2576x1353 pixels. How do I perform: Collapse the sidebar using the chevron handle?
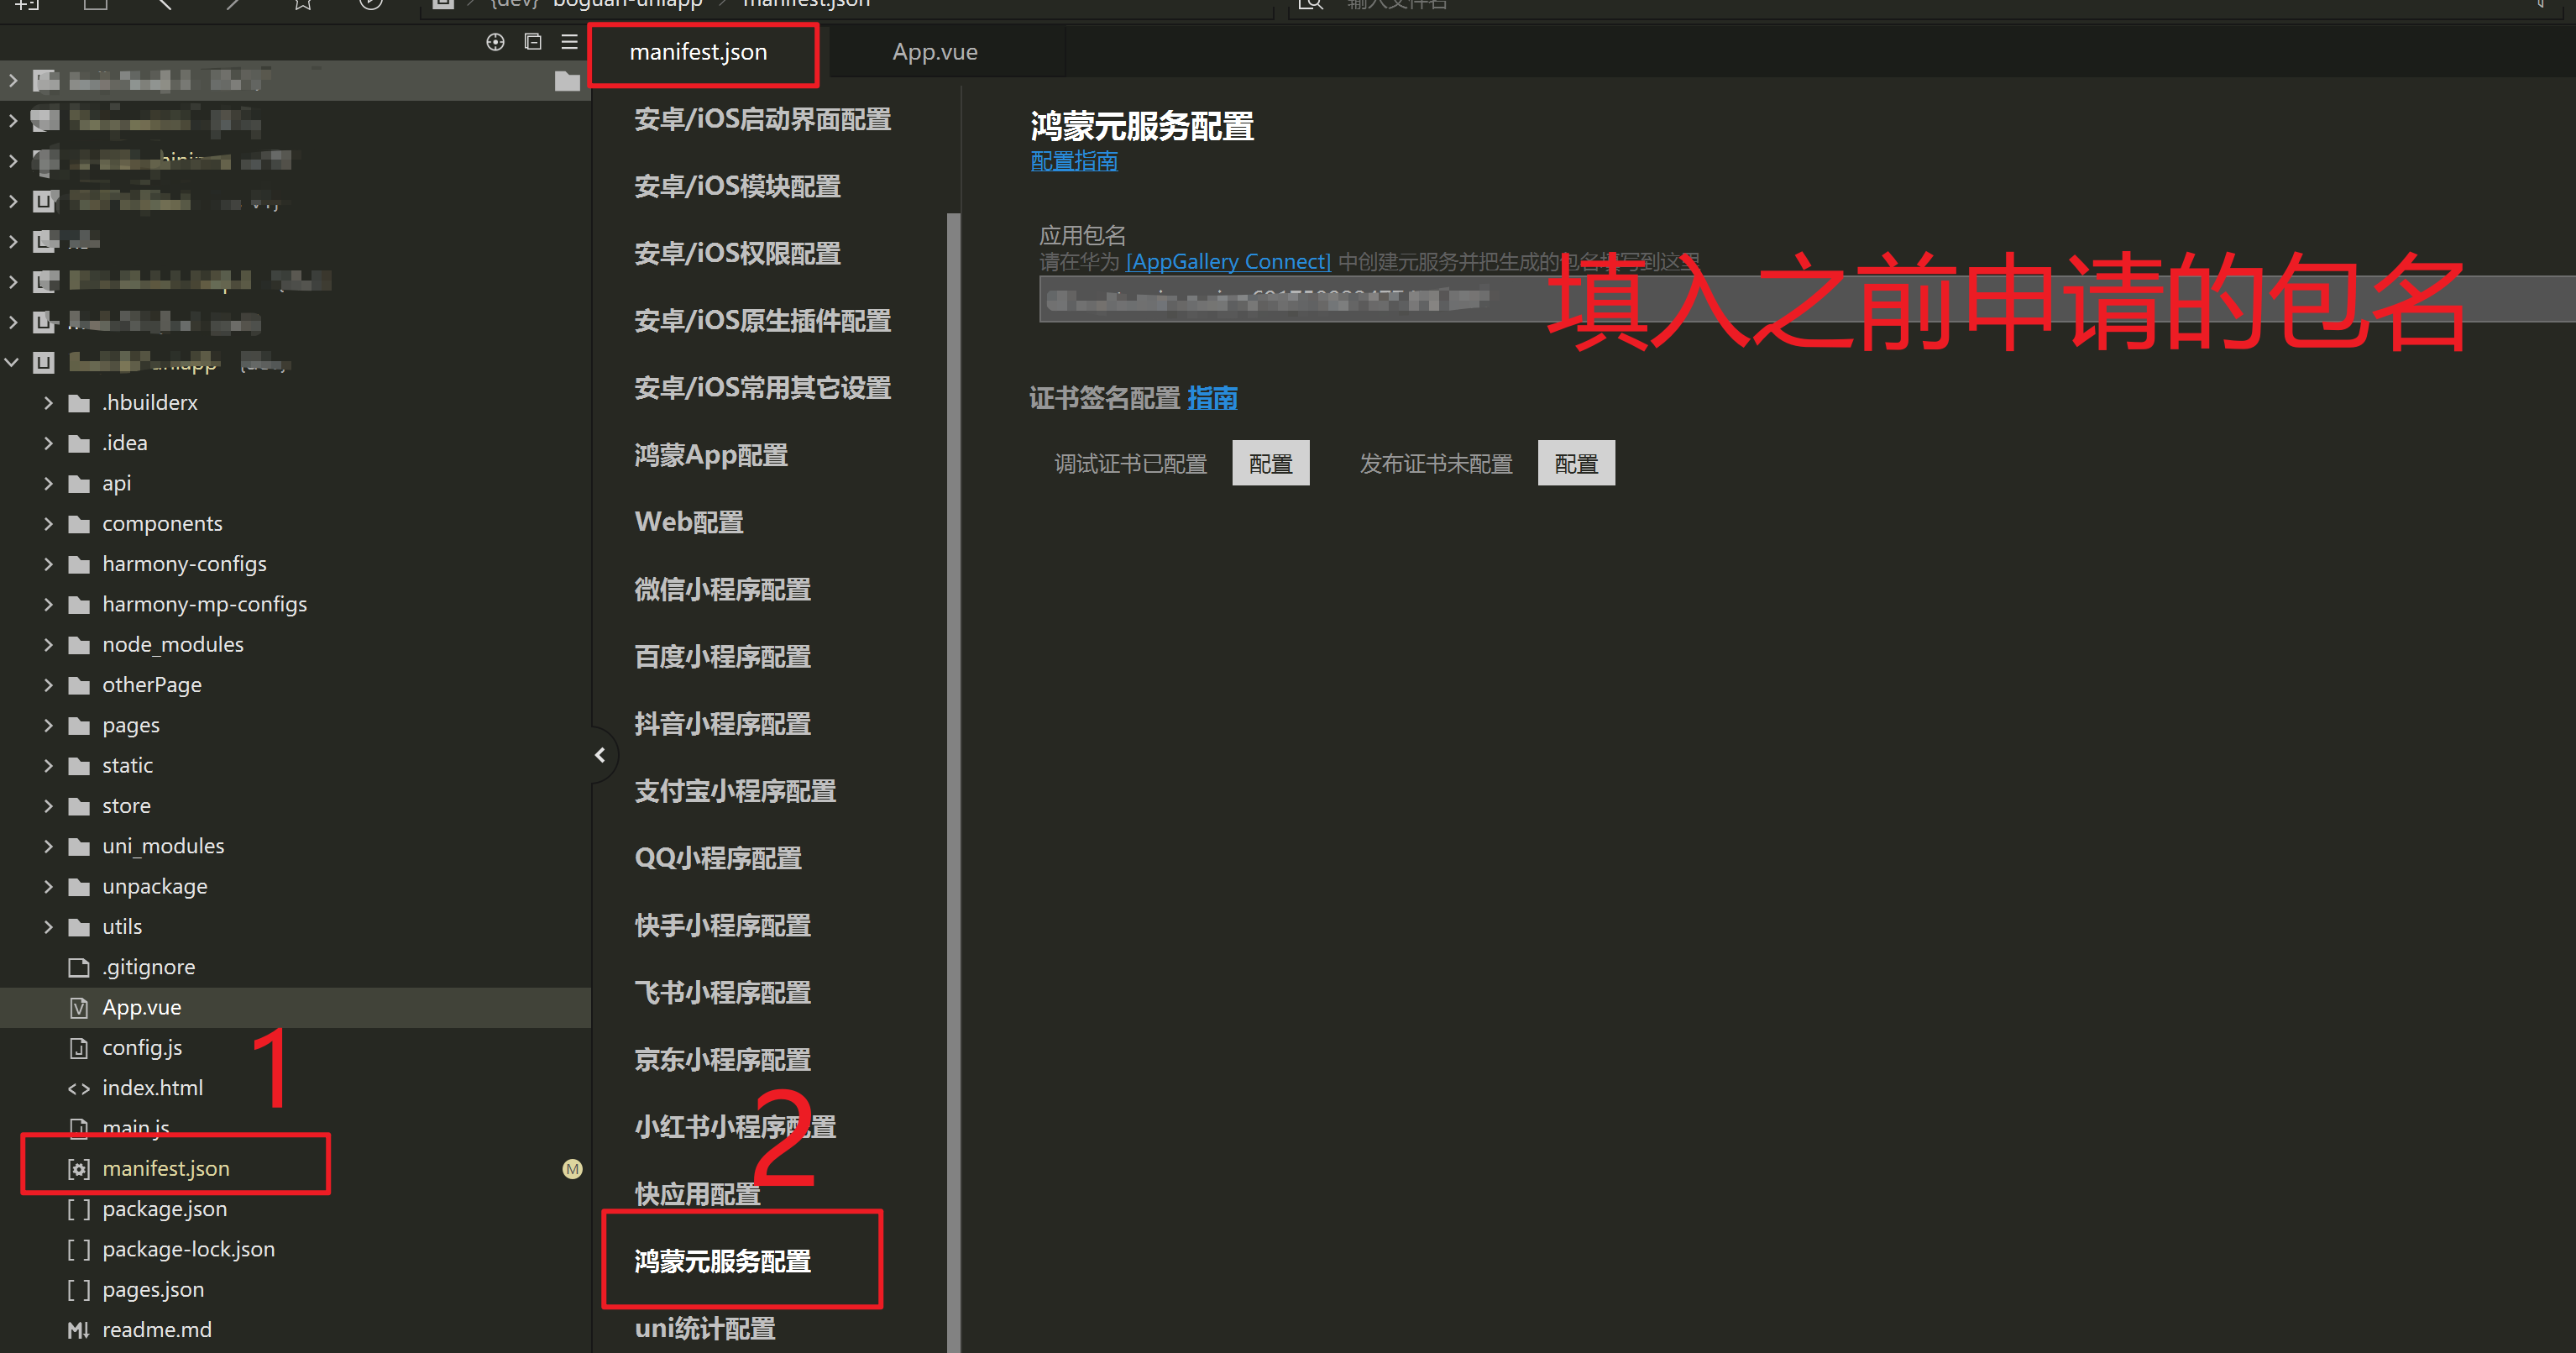601,755
